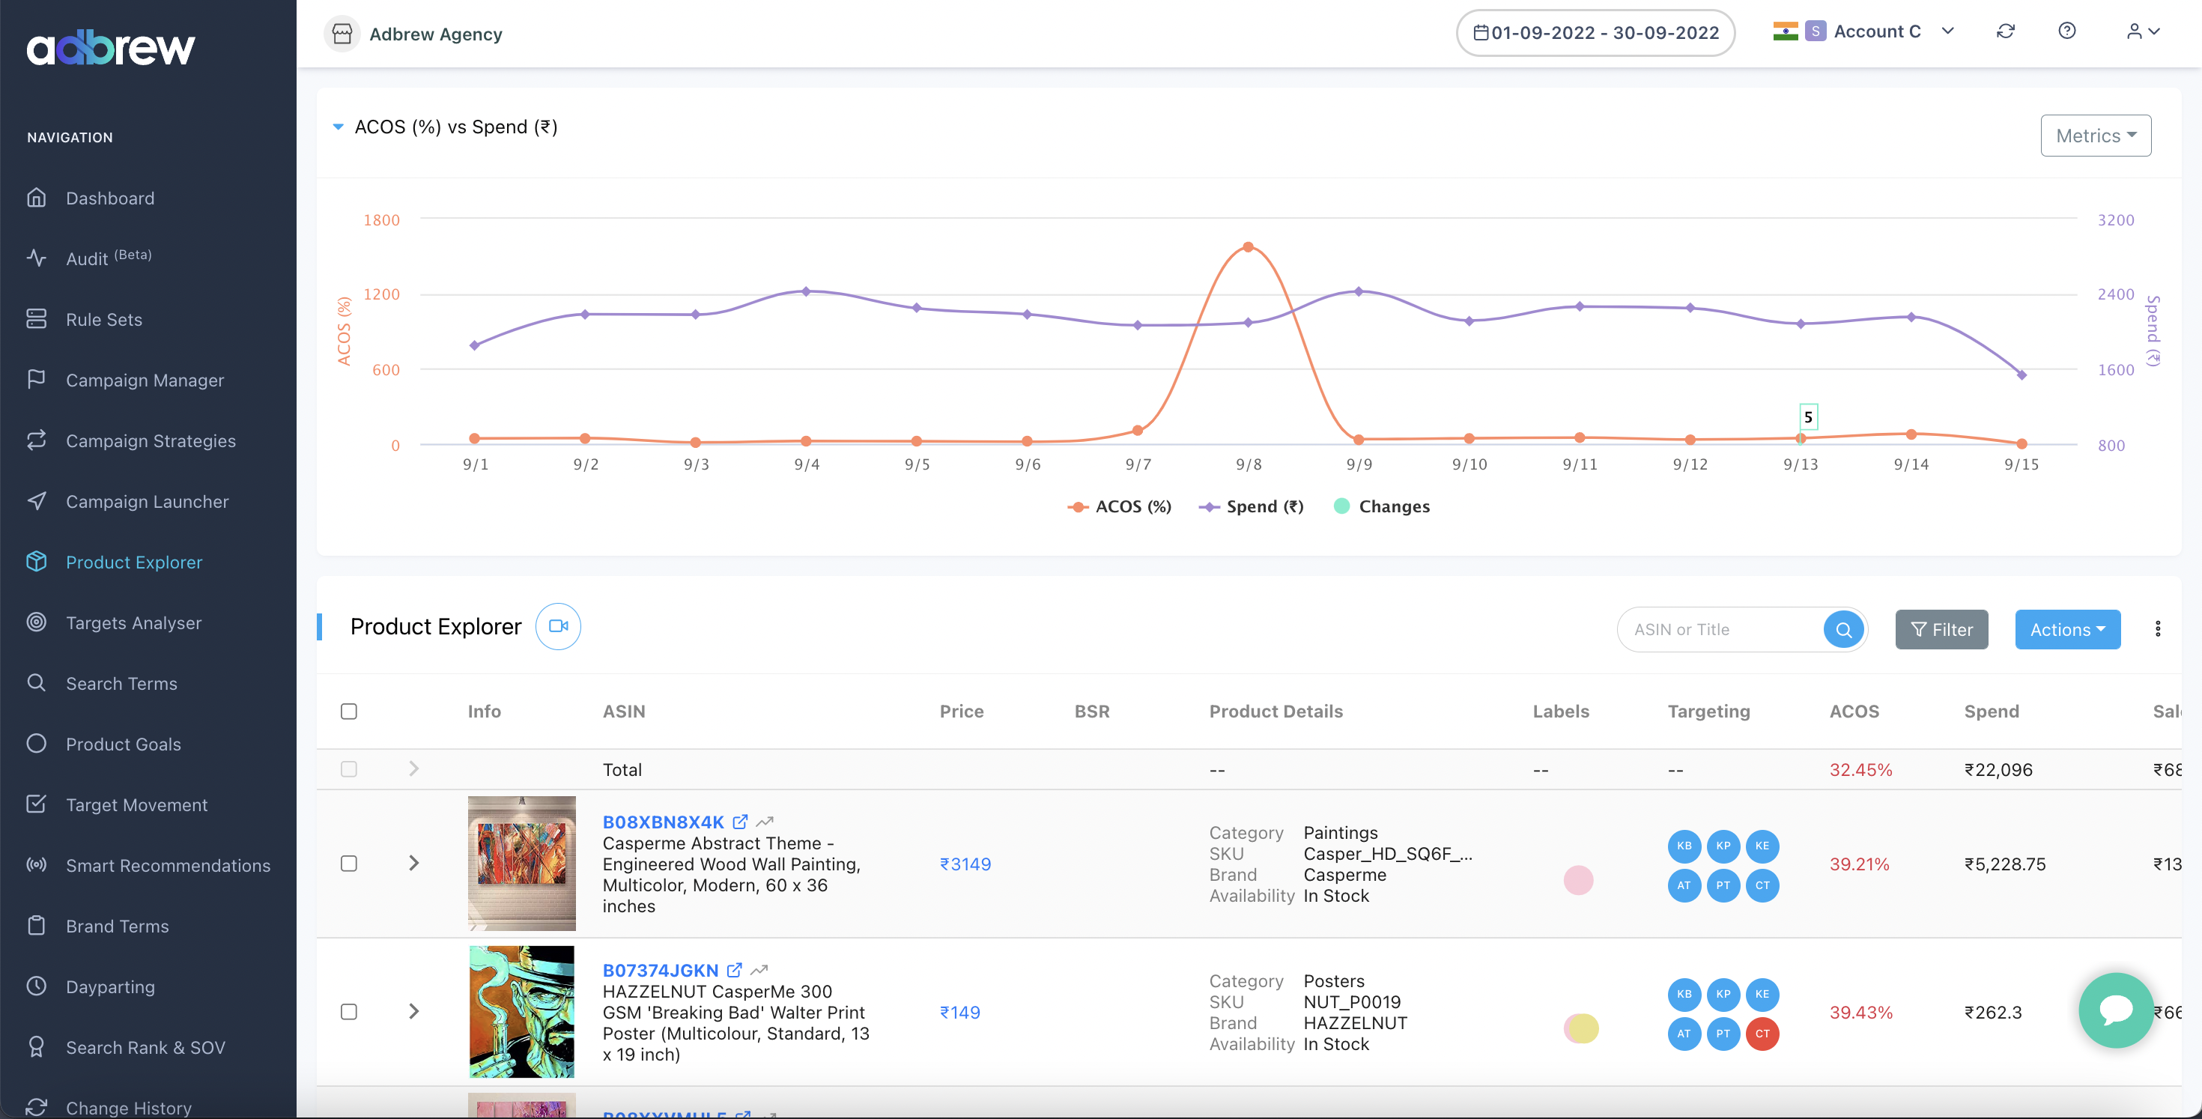Click the Audit pulse icon
Viewport: 2202px width, 1119px height.
pyautogui.click(x=36, y=258)
